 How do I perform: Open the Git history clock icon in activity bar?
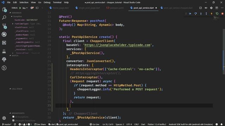tap(4, 68)
